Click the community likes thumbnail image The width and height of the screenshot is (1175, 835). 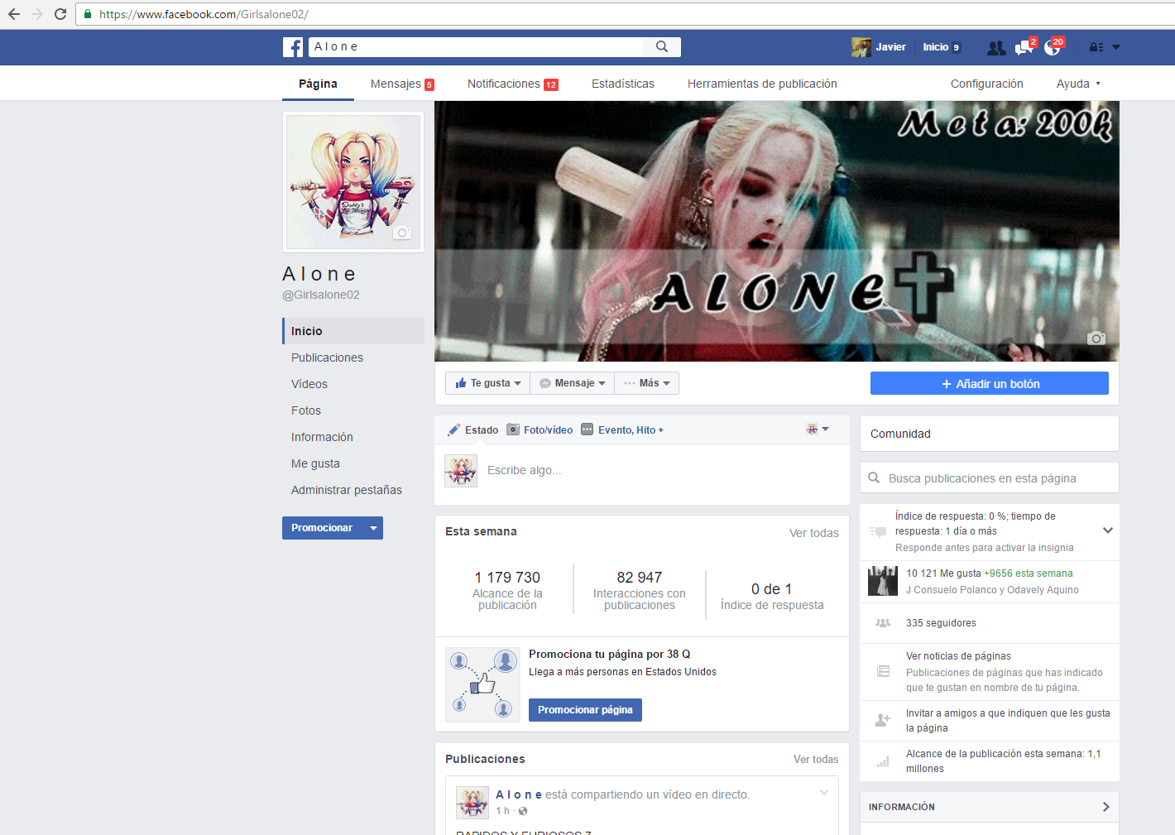click(x=883, y=581)
